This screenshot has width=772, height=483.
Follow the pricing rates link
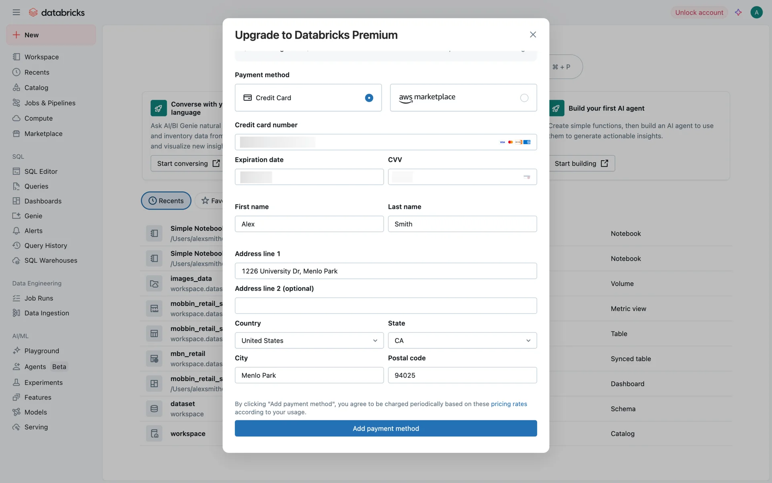click(509, 404)
